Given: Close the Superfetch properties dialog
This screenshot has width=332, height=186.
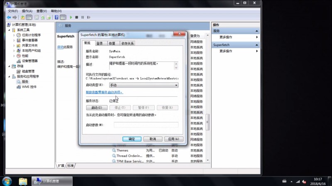Looking at the screenshot, I should (x=179, y=34).
